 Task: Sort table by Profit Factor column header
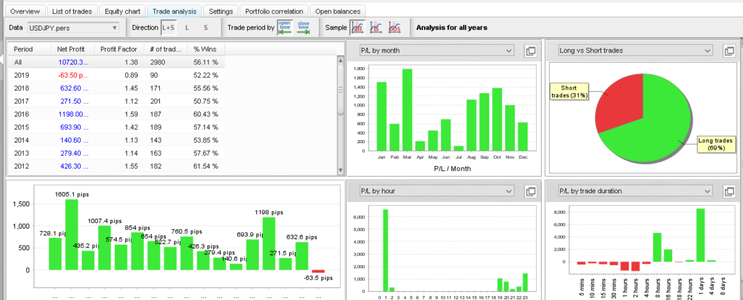click(x=119, y=49)
